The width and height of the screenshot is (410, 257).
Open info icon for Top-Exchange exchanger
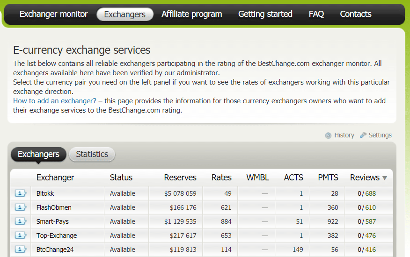[21, 236]
